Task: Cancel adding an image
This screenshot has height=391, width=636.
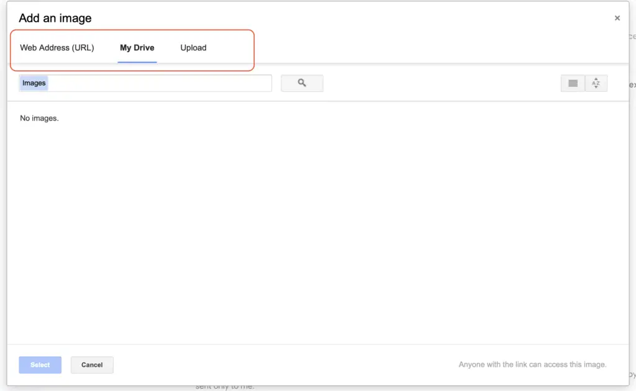Action: [x=92, y=365]
